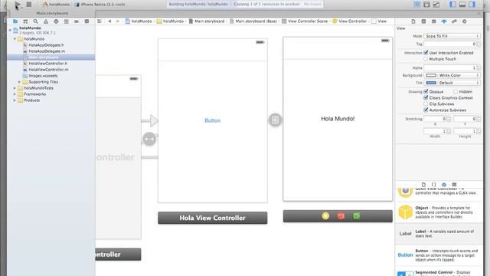Open the related items menu icon
490x276 pixels.
[x=100, y=21]
